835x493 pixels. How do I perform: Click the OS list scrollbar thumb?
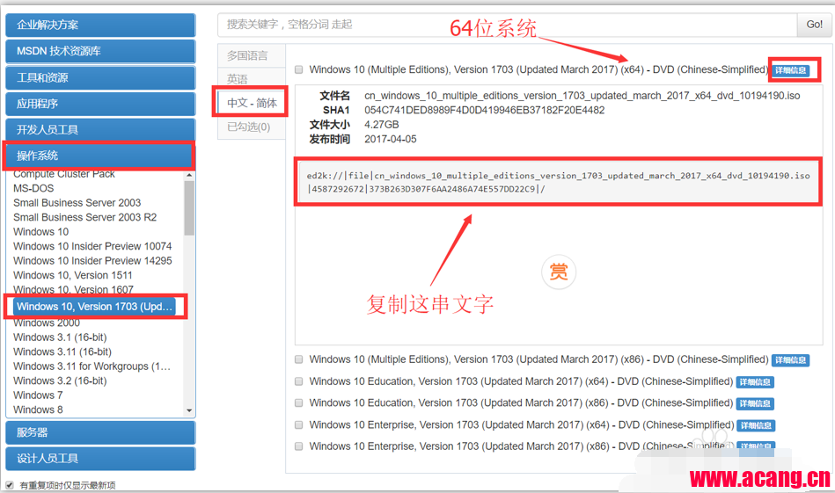(189, 208)
